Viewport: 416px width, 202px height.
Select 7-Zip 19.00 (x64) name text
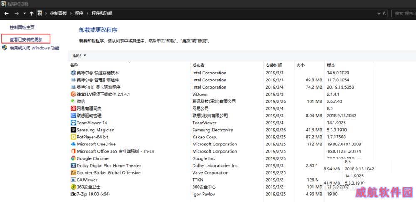[93, 194]
